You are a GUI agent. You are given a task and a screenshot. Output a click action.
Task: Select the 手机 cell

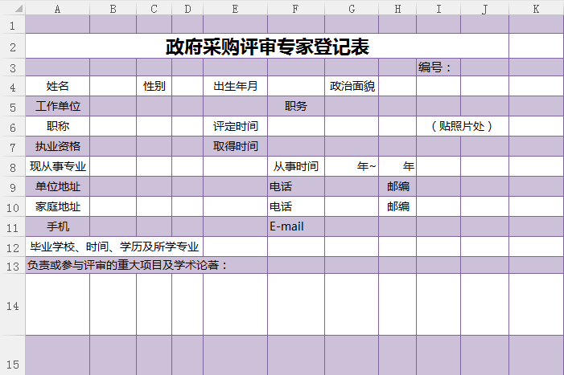57,226
